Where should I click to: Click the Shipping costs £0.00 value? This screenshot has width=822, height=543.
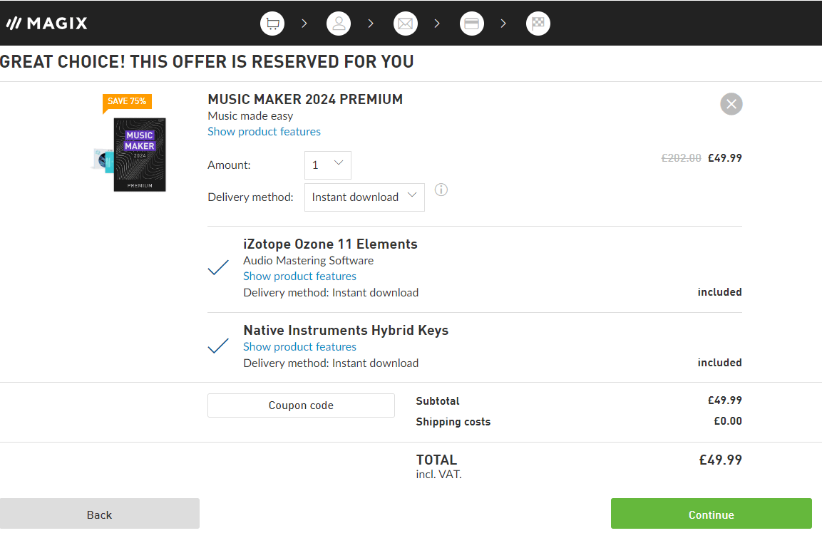[728, 421]
